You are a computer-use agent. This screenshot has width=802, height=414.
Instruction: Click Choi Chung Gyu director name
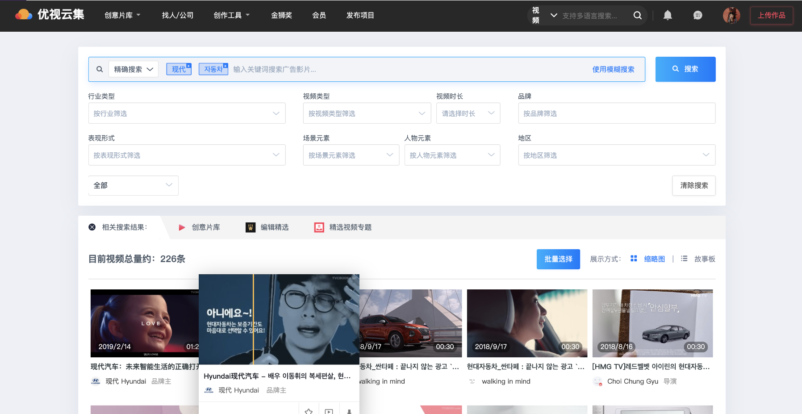point(633,381)
